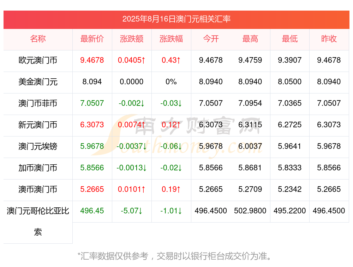353x267 pixels.
Task: Select the 最新价 column header
Action: pyautogui.click(x=92, y=39)
